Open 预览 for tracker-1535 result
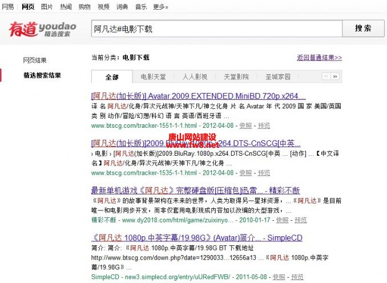The height and width of the screenshot is (283, 387). pos(264,173)
